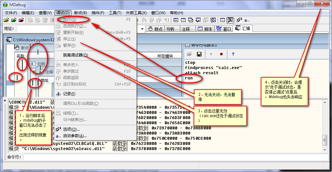Click the log panel scrollbar down arrow

(325, 150)
